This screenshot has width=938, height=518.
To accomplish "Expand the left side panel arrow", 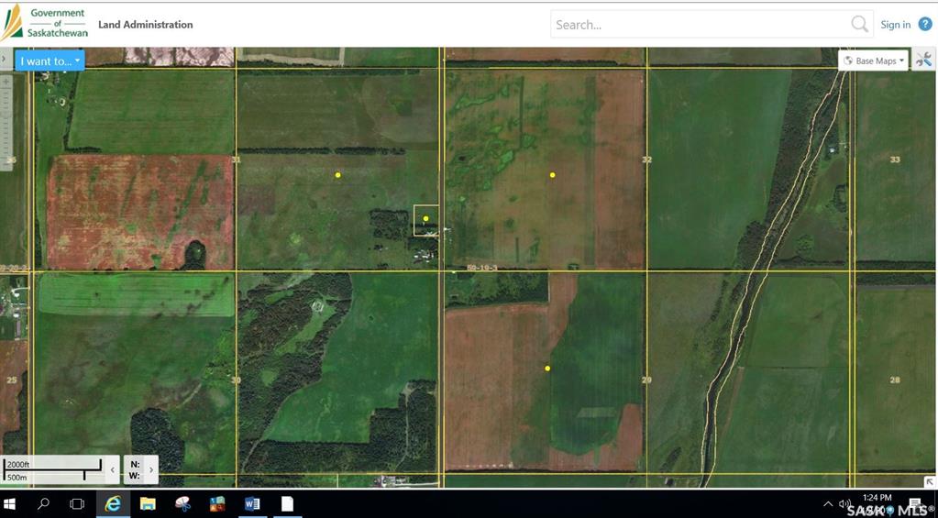I will [x=3, y=60].
